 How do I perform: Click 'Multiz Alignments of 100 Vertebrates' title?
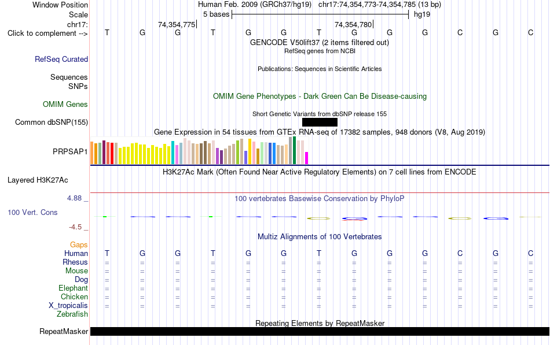(x=320, y=237)
